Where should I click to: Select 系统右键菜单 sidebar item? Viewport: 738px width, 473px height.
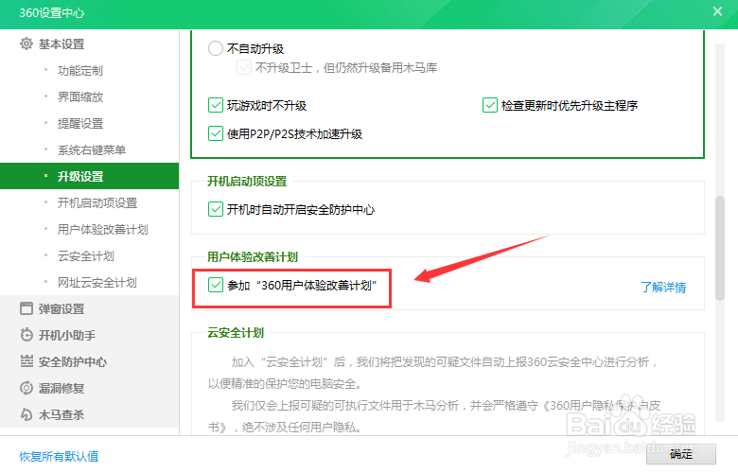(x=92, y=149)
